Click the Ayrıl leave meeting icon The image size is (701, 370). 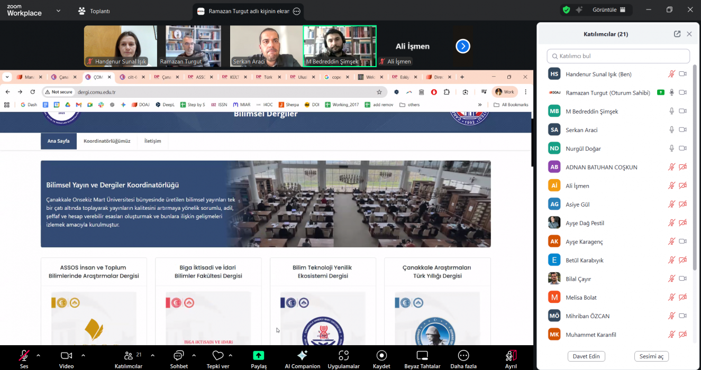511,355
